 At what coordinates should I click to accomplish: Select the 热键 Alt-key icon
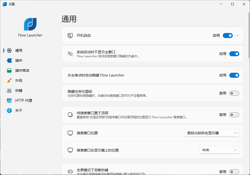click(9, 90)
